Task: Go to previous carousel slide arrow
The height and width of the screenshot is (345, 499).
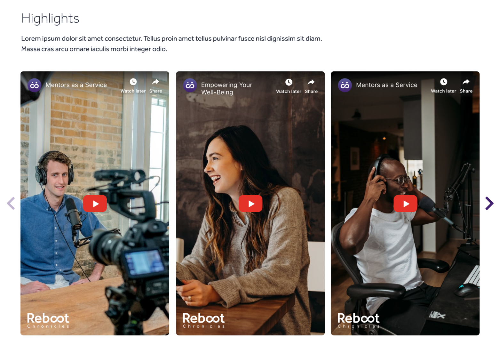Action: [x=11, y=203]
